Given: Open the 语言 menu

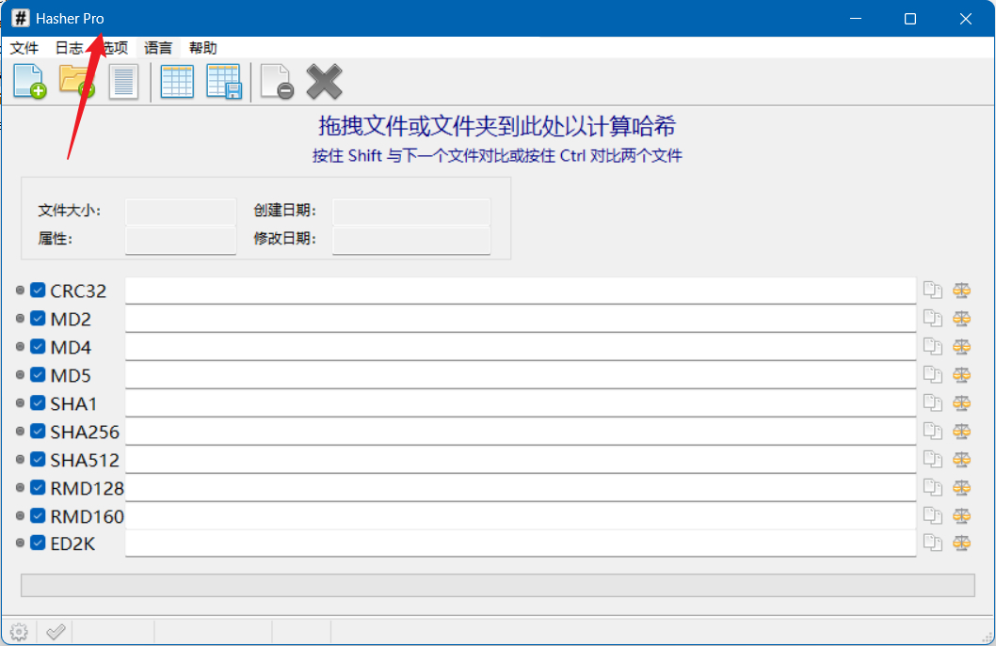Looking at the screenshot, I should (158, 48).
